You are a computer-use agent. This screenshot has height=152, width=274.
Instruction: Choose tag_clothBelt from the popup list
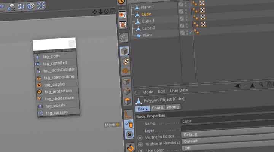[x=56, y=63]
